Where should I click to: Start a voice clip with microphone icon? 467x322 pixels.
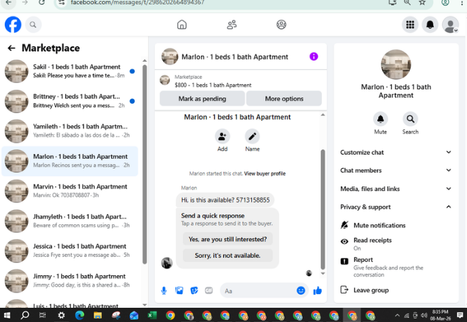(x=164, y=291)
